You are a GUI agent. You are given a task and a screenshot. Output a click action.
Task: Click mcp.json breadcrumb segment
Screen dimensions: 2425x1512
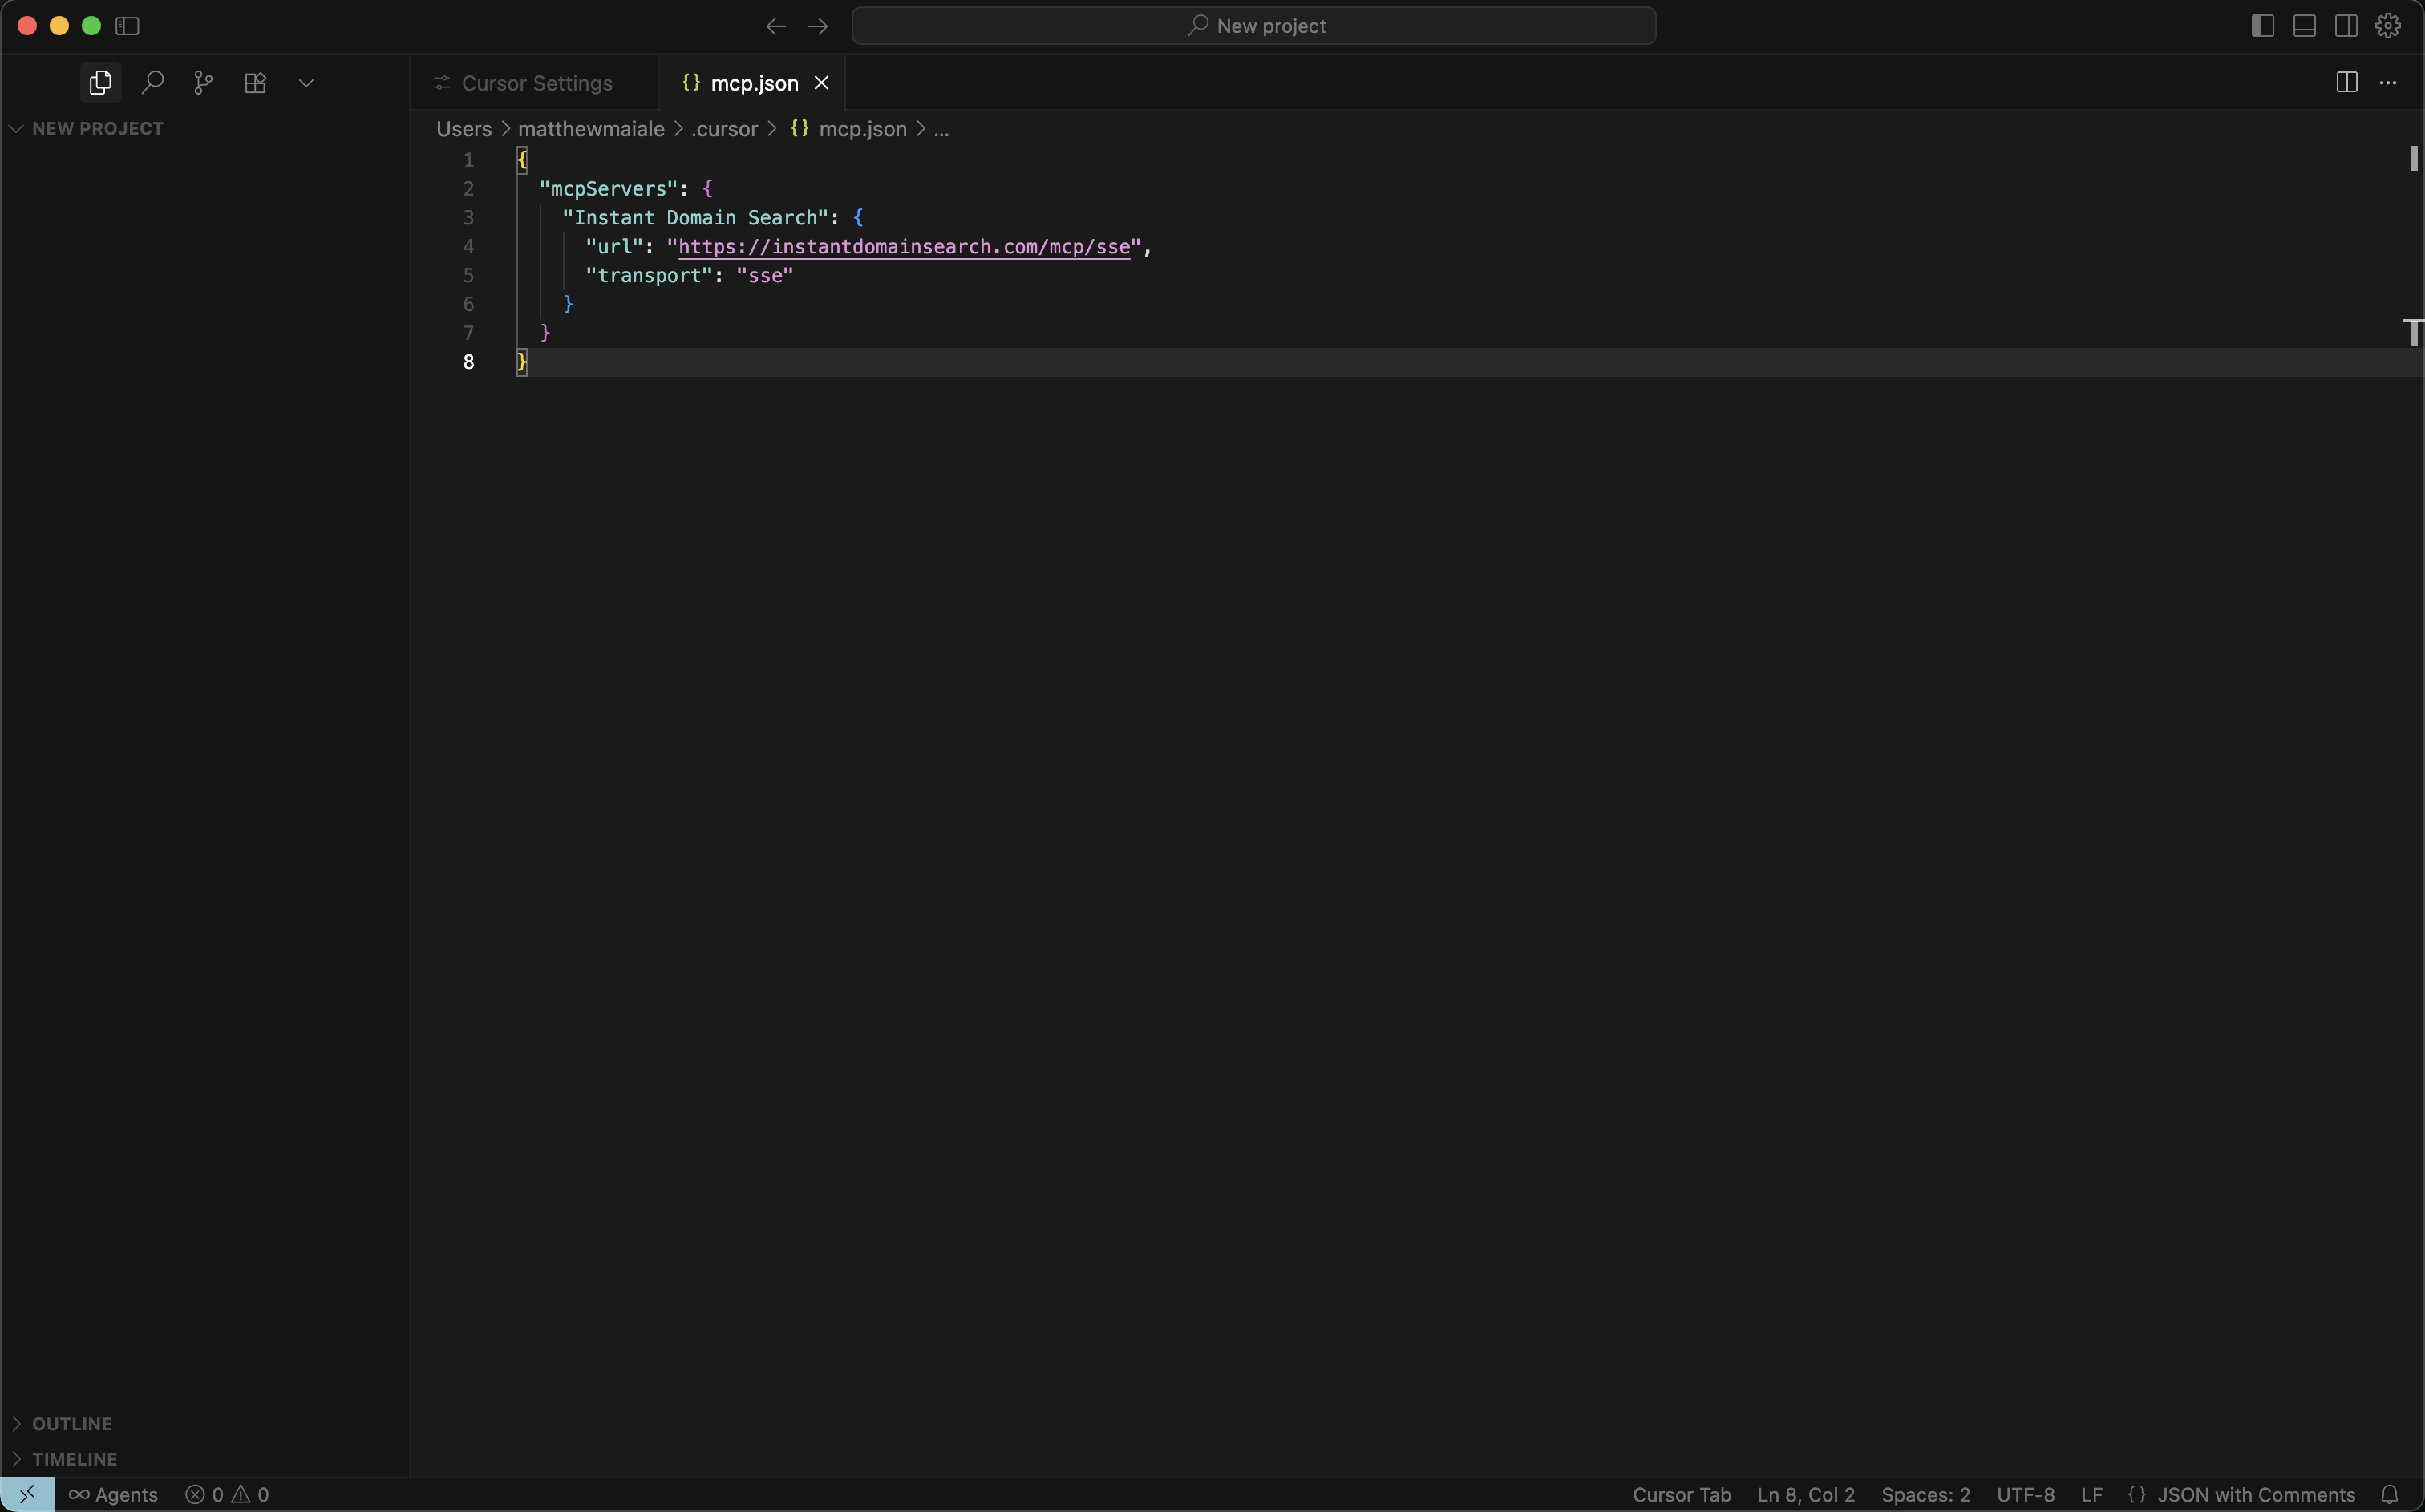[x=862, y=129]
